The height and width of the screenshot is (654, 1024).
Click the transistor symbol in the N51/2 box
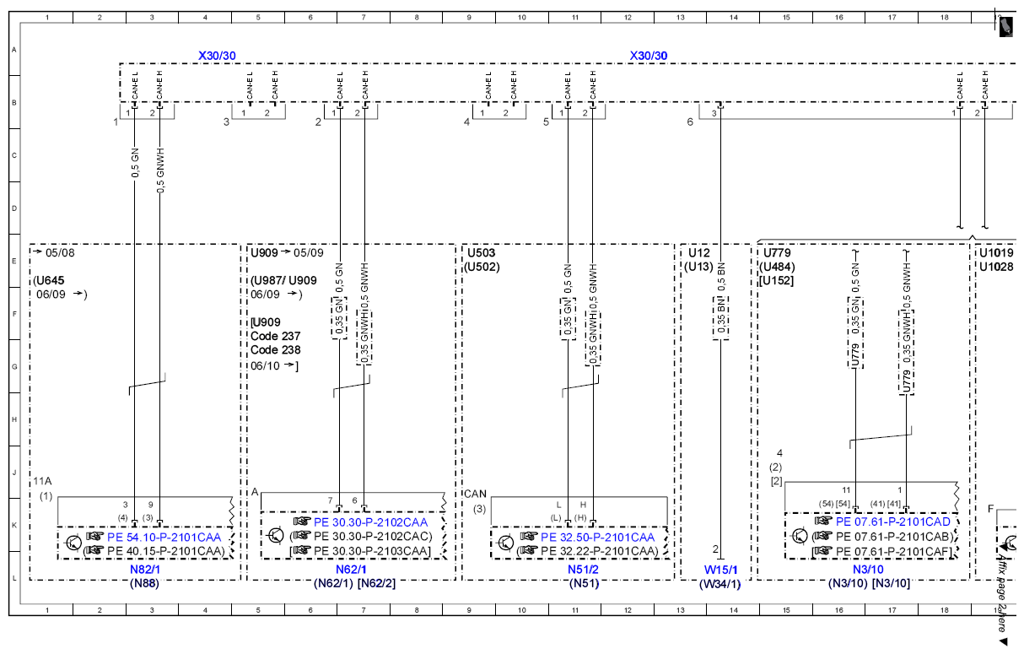point(506,543)
